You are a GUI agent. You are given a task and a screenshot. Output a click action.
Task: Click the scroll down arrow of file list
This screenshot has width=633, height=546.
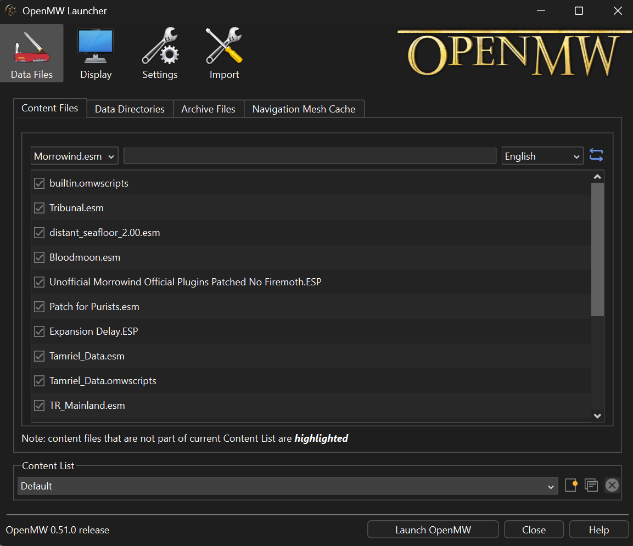597,415
